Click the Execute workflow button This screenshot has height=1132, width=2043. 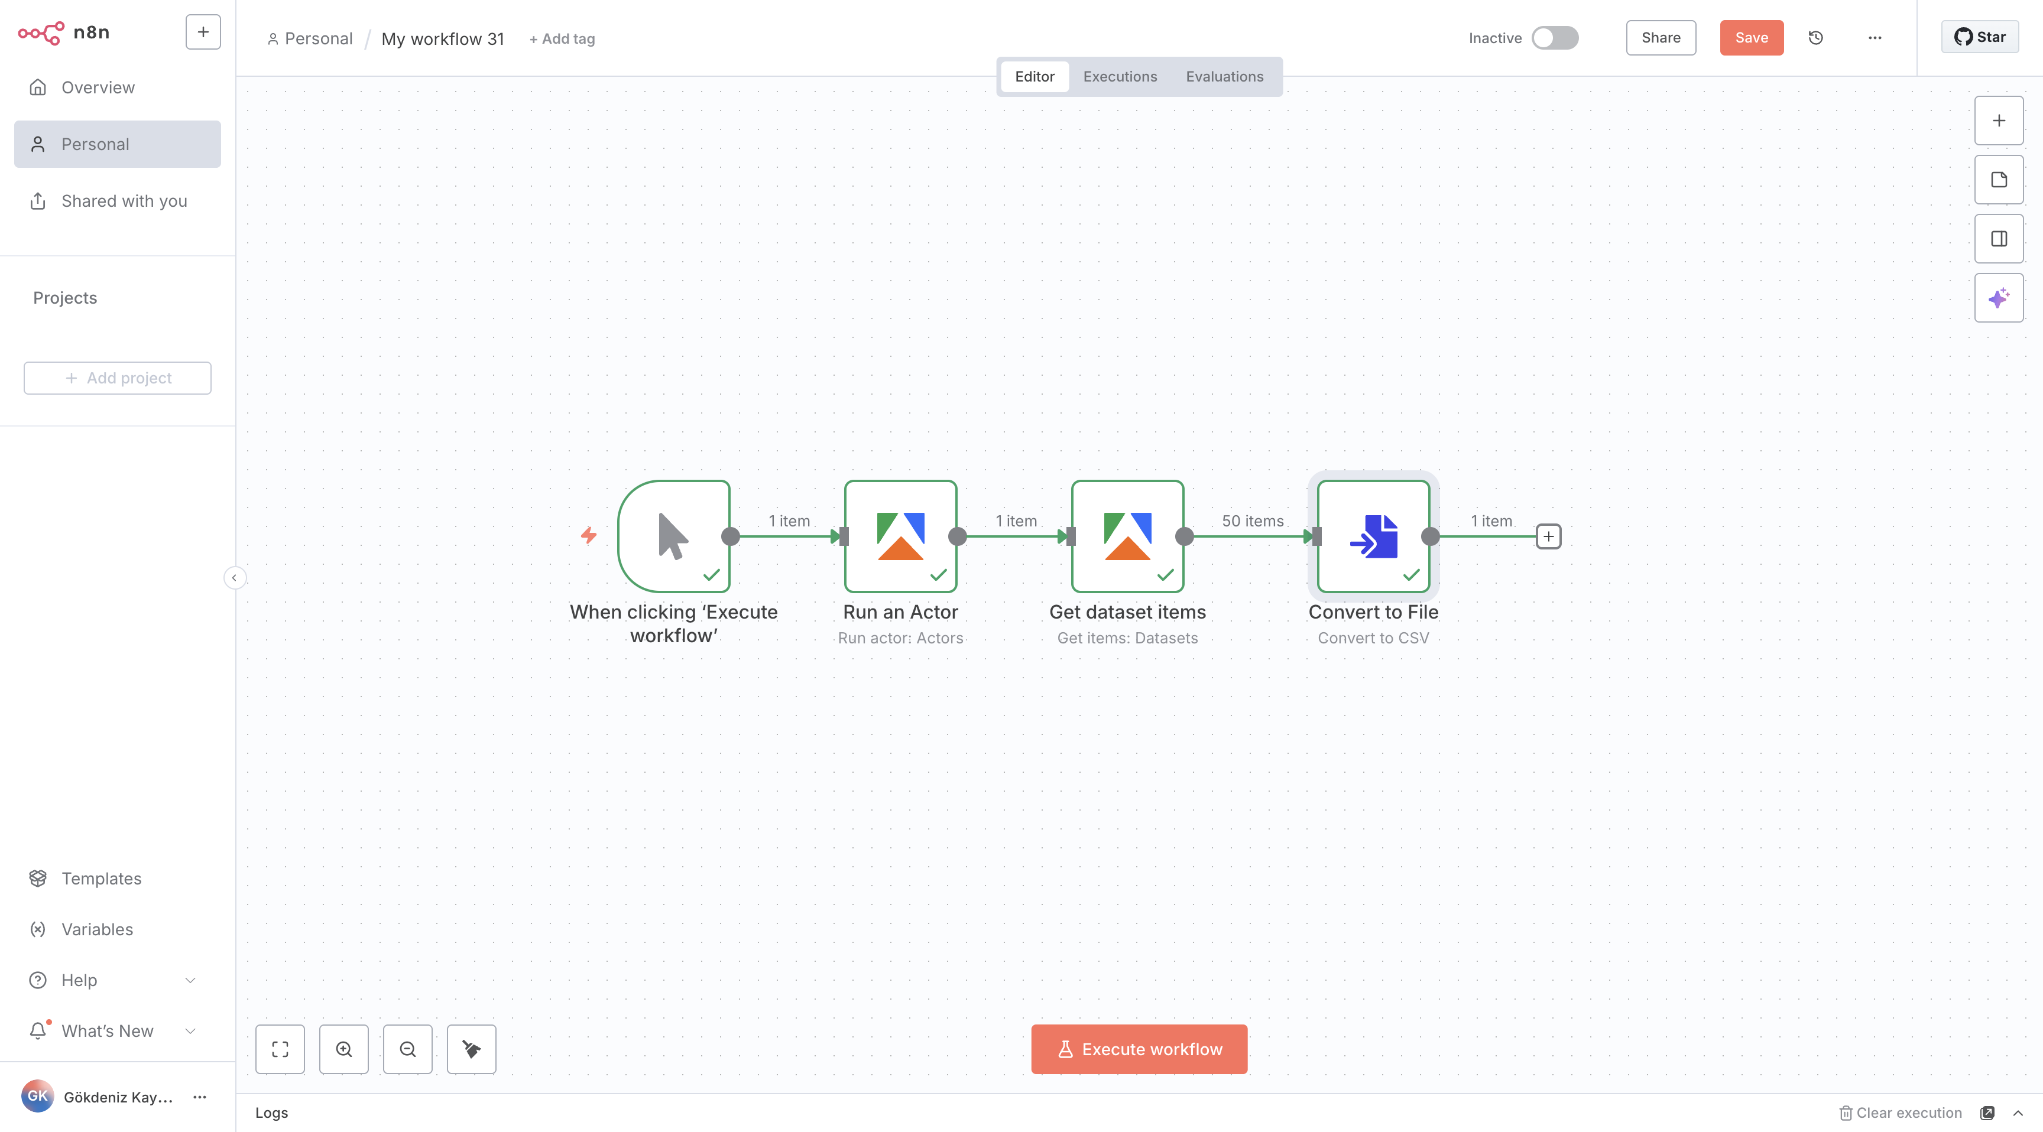(1139, 1049)
